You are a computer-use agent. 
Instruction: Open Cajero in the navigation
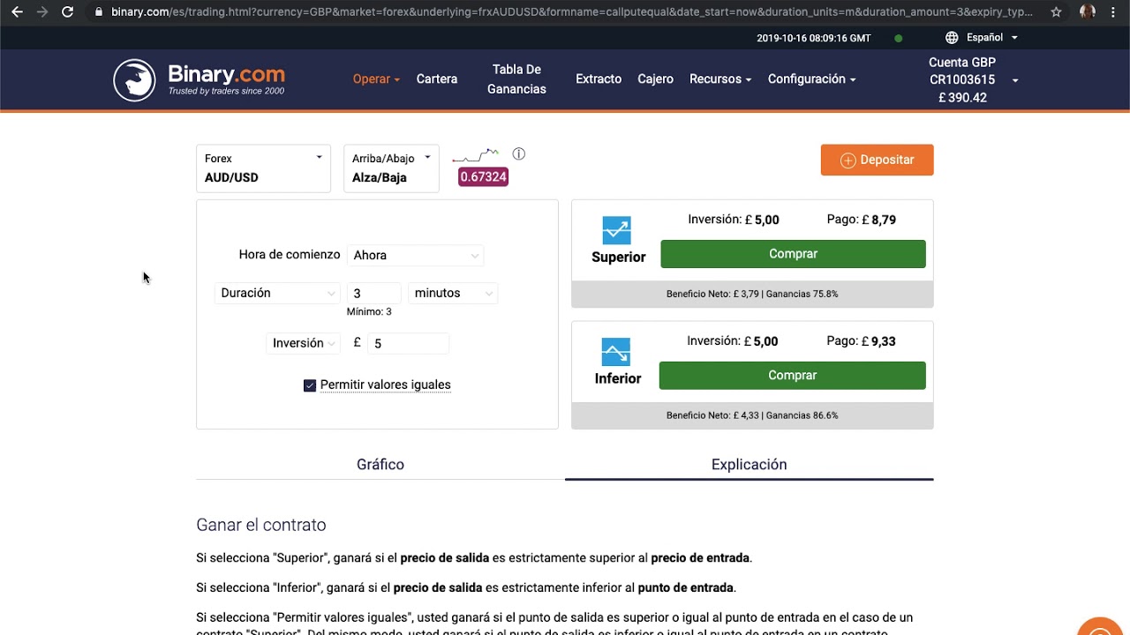(x=655, y=79)
